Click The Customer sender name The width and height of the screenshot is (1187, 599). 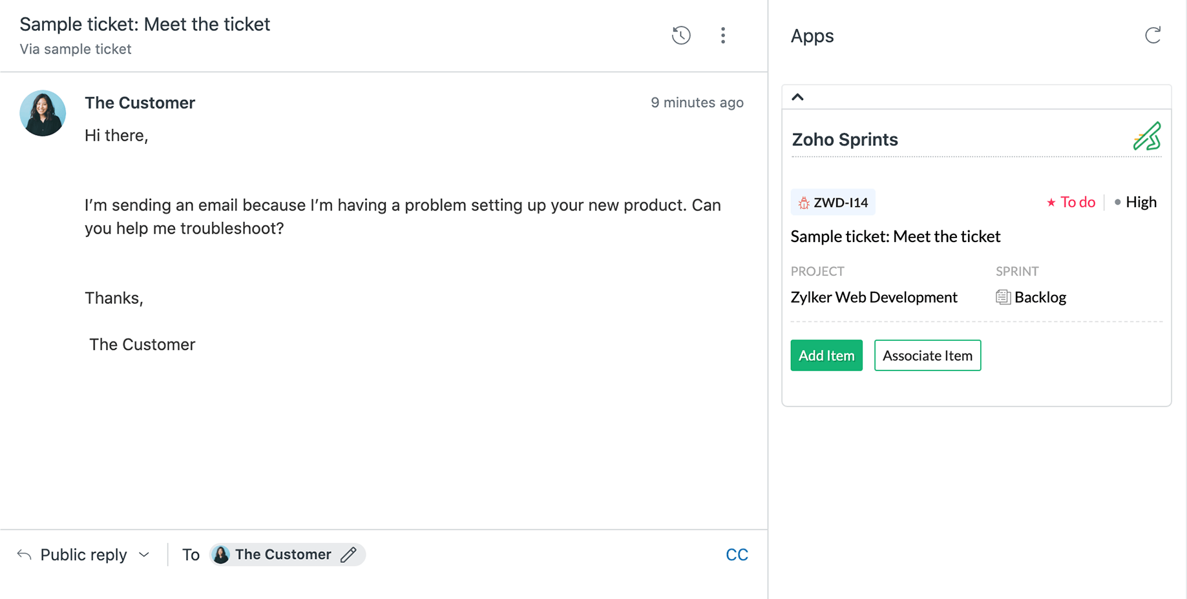click(140, 103)
